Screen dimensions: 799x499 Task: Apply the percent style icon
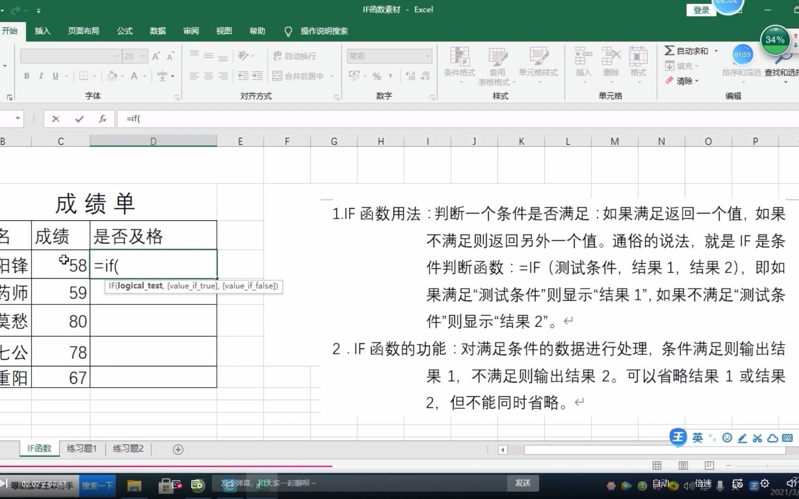376,76
